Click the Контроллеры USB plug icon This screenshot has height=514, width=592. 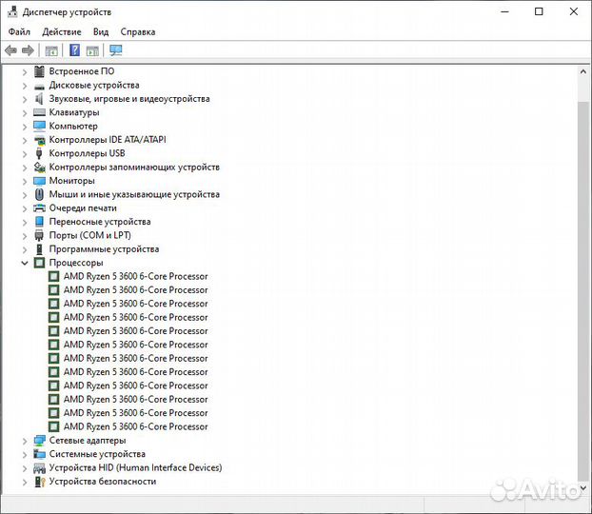(39, 153)
